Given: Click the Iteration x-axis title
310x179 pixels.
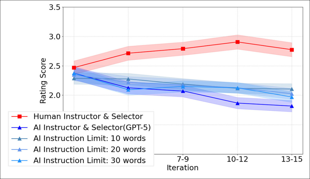Looking at the screenshot, I should pyautogui.click(x=183, y=168).
